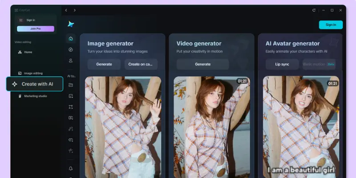Click 'Easily animate your characters with AI' text
Screen dimensions: 356x178
(x=296, y=52)
